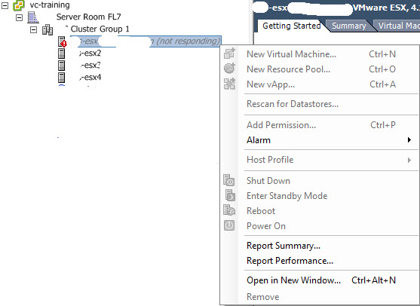Viewport: 420px width, 306px height.
Task: Select the esx2 host in tree
Action: coord(90,54)
